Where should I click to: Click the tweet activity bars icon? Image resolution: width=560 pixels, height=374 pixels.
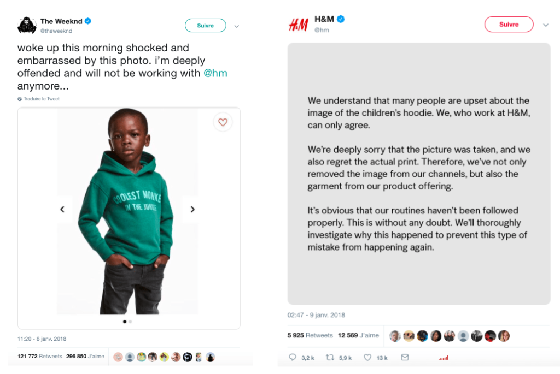(444, 358)
